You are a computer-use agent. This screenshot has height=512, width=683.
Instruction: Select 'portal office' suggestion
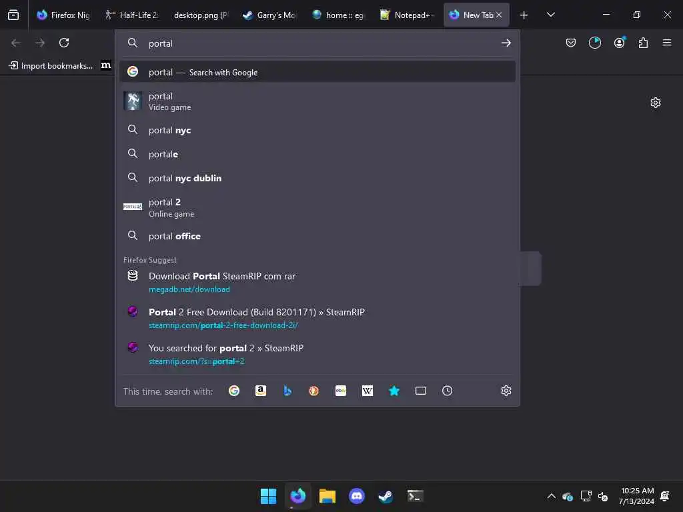click(x=317, y=236)
